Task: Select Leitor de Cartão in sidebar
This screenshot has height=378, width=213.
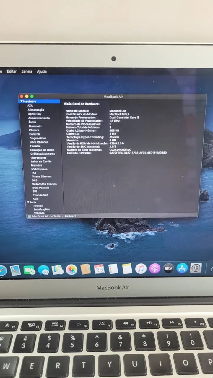Action: 41,162
